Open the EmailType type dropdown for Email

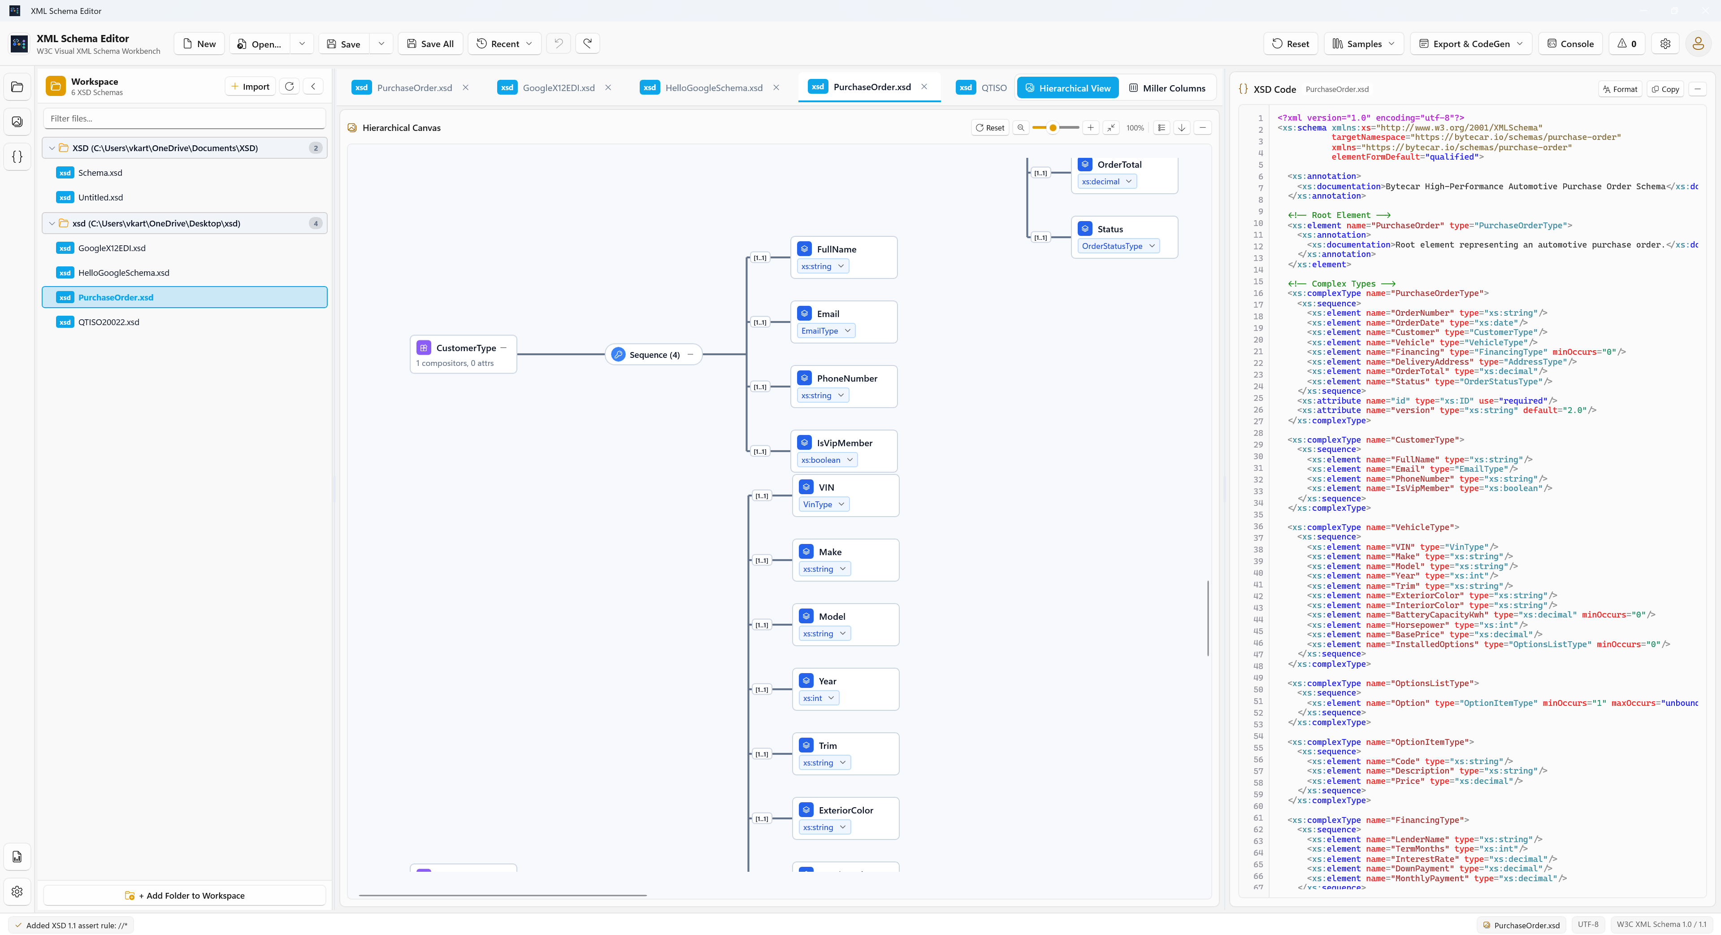826,331
